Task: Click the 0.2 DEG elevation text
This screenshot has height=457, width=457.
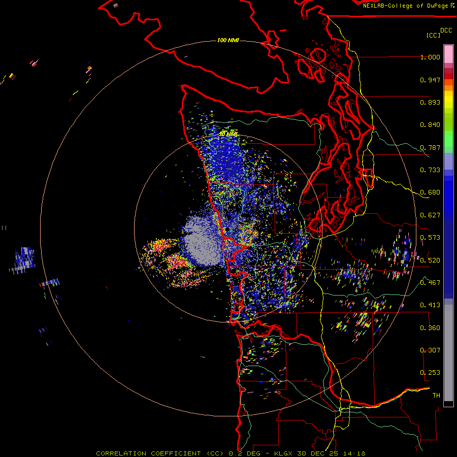Action: click(x=244, y=453)
